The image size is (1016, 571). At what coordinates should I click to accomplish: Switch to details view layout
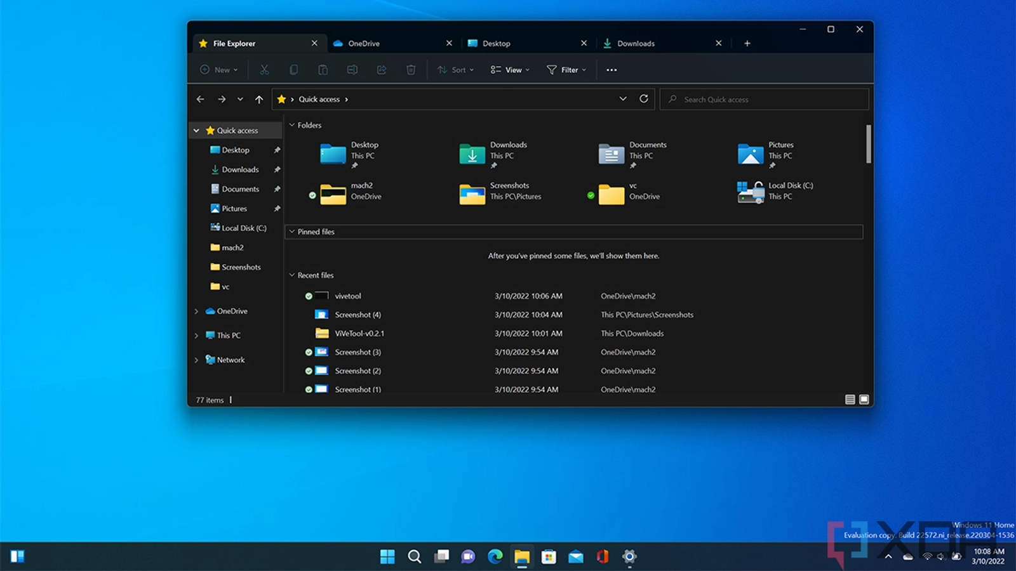850,400
